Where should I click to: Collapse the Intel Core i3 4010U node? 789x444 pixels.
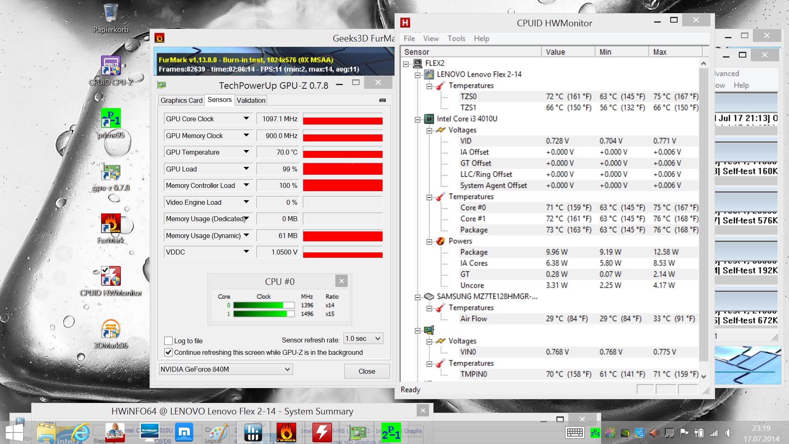pos(418,119)
